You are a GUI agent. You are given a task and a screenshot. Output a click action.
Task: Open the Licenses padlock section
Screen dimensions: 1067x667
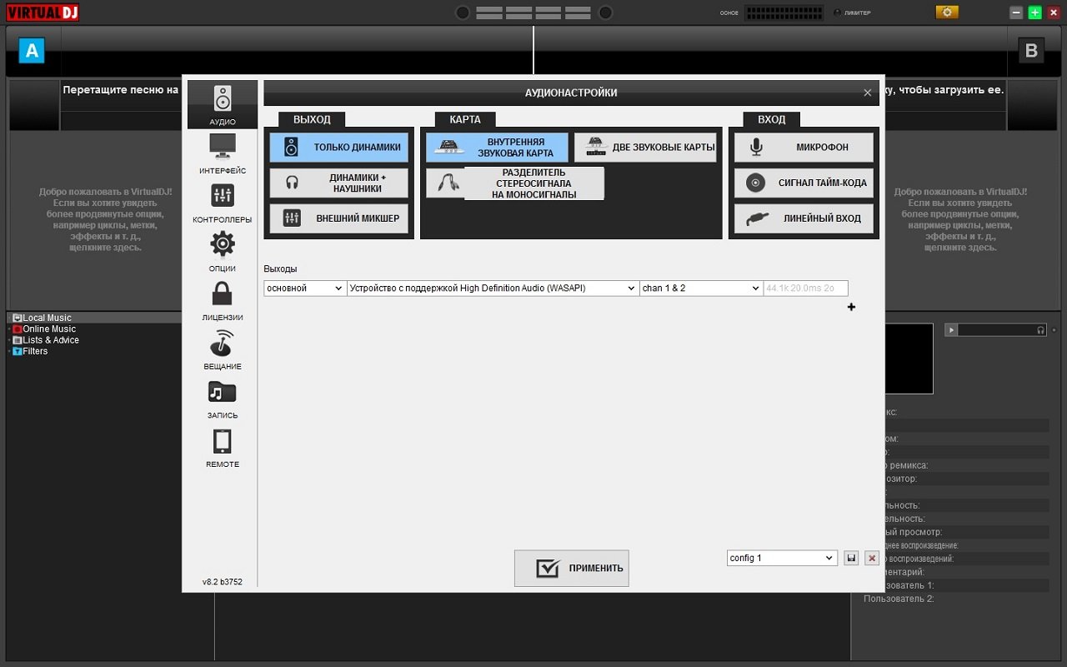tap(223, 300)
